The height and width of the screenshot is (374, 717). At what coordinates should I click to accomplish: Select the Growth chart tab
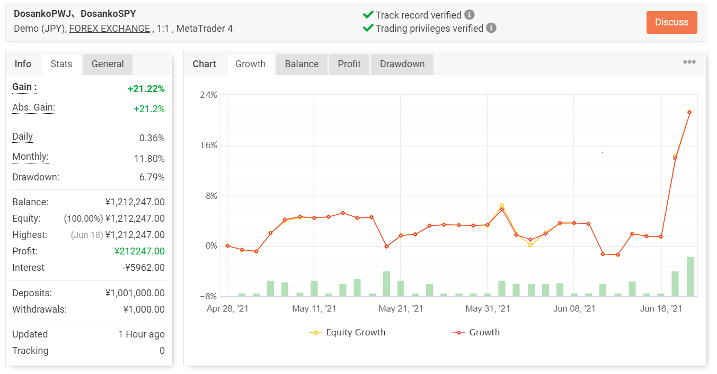[250, 64]
